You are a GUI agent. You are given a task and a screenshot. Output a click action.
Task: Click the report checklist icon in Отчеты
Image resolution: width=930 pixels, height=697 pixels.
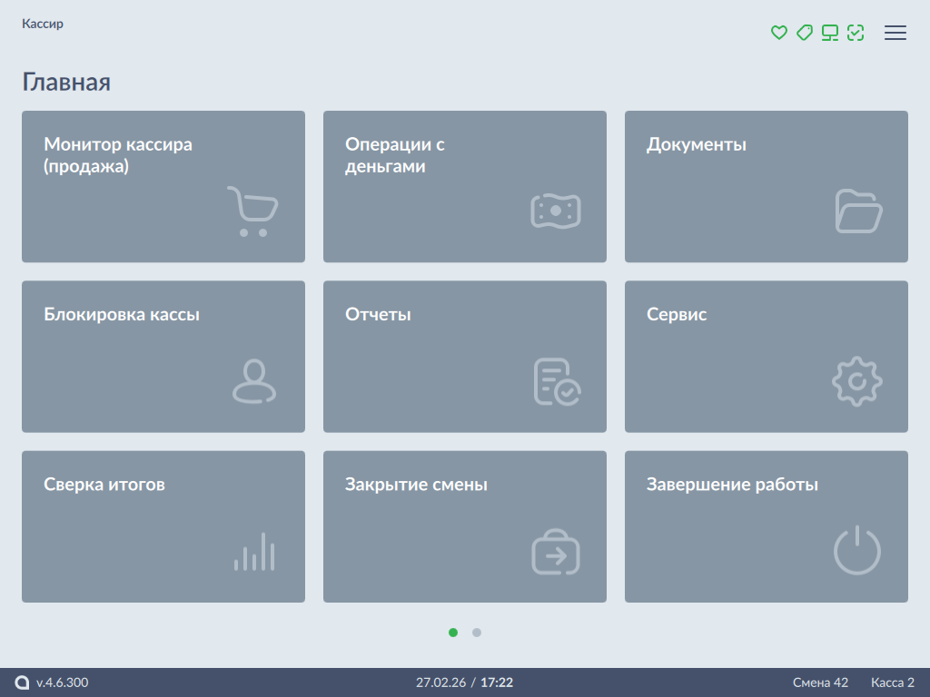click(557, 381)
